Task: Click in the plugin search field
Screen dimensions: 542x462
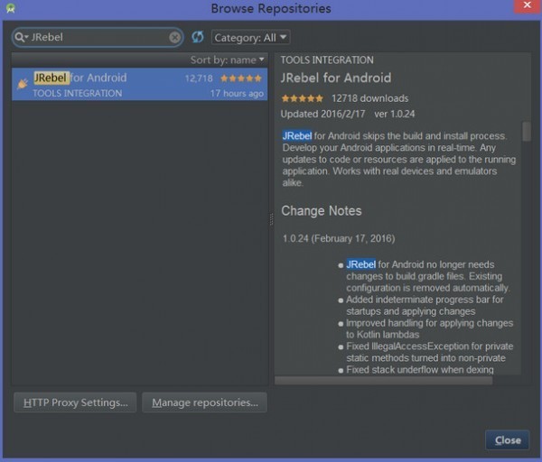Action: tap(99, 38)
